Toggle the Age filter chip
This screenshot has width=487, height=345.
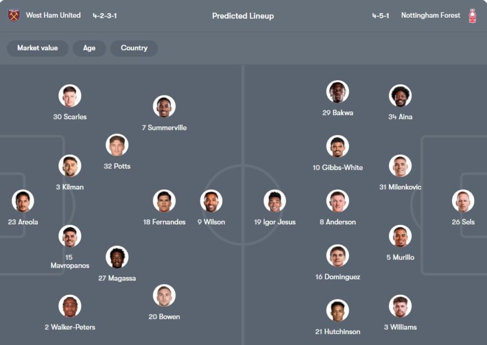coord(89,48)
